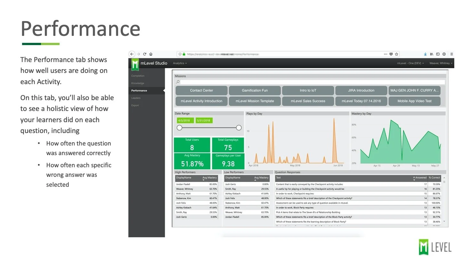This screenshot has width=461, height=259.
Task: Select the Mobile App Video Test mission
Action: point(415,101)
